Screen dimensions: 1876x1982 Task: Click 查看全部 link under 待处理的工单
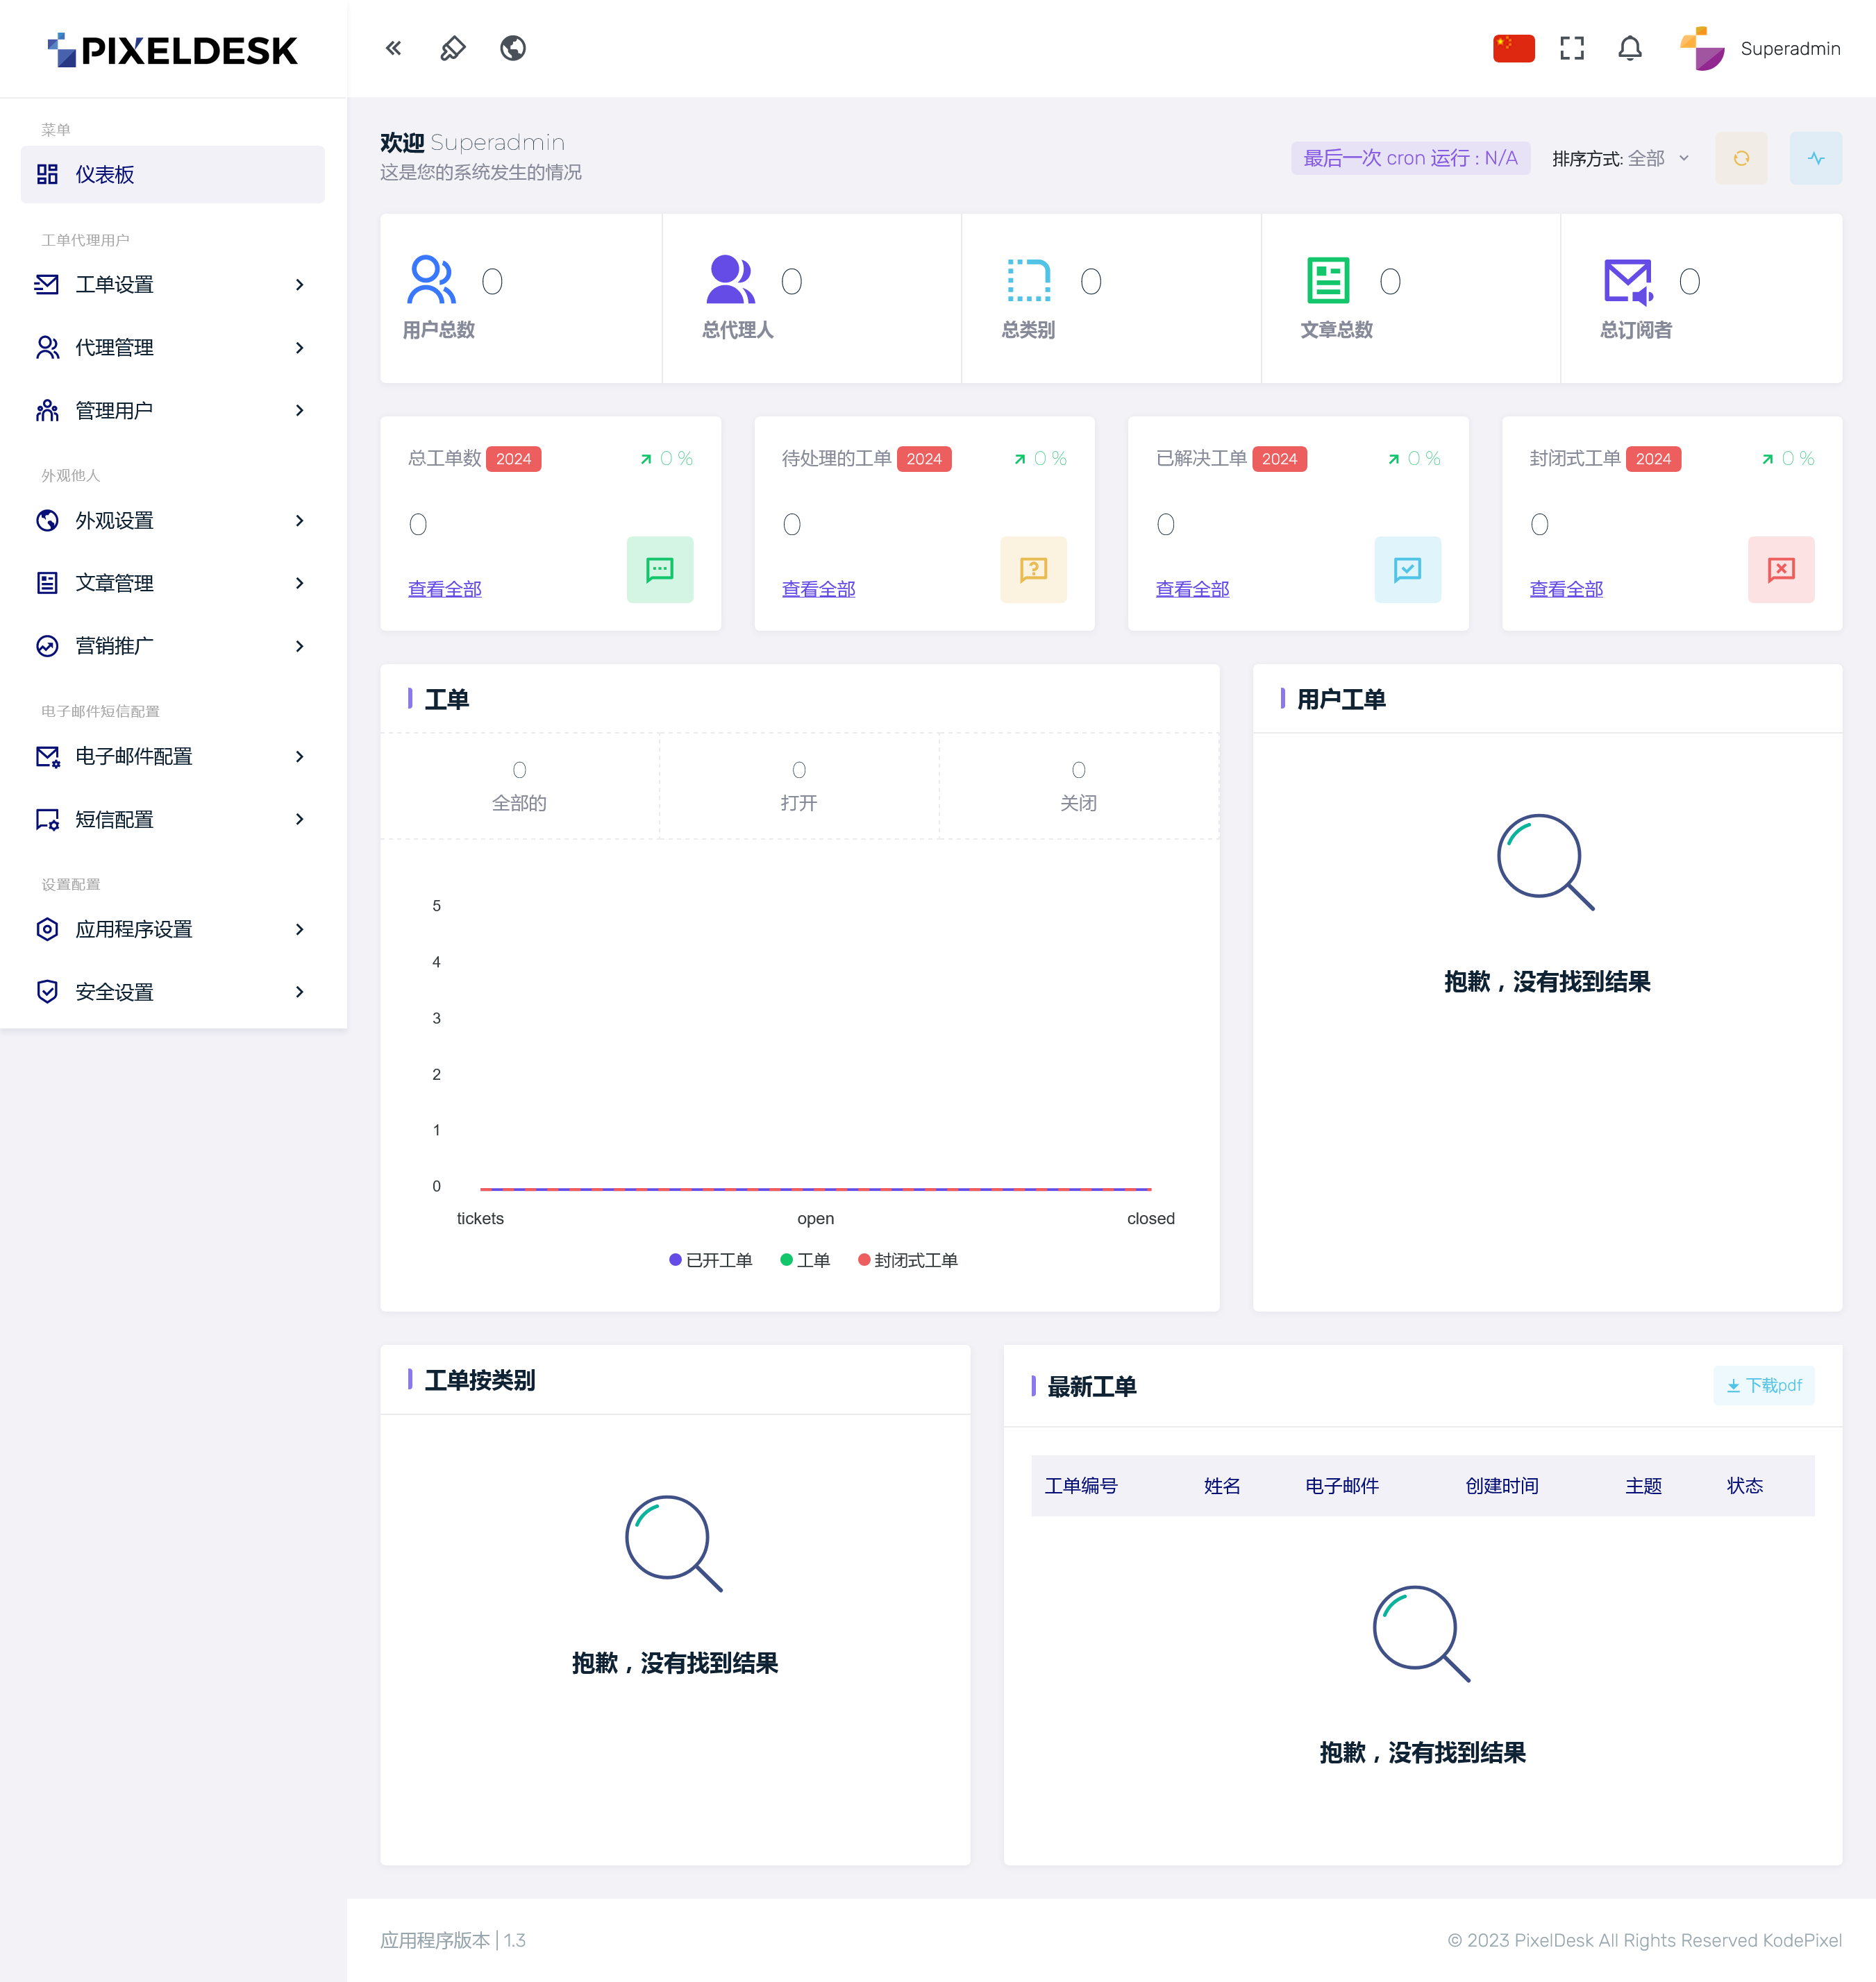coord(819,590)
